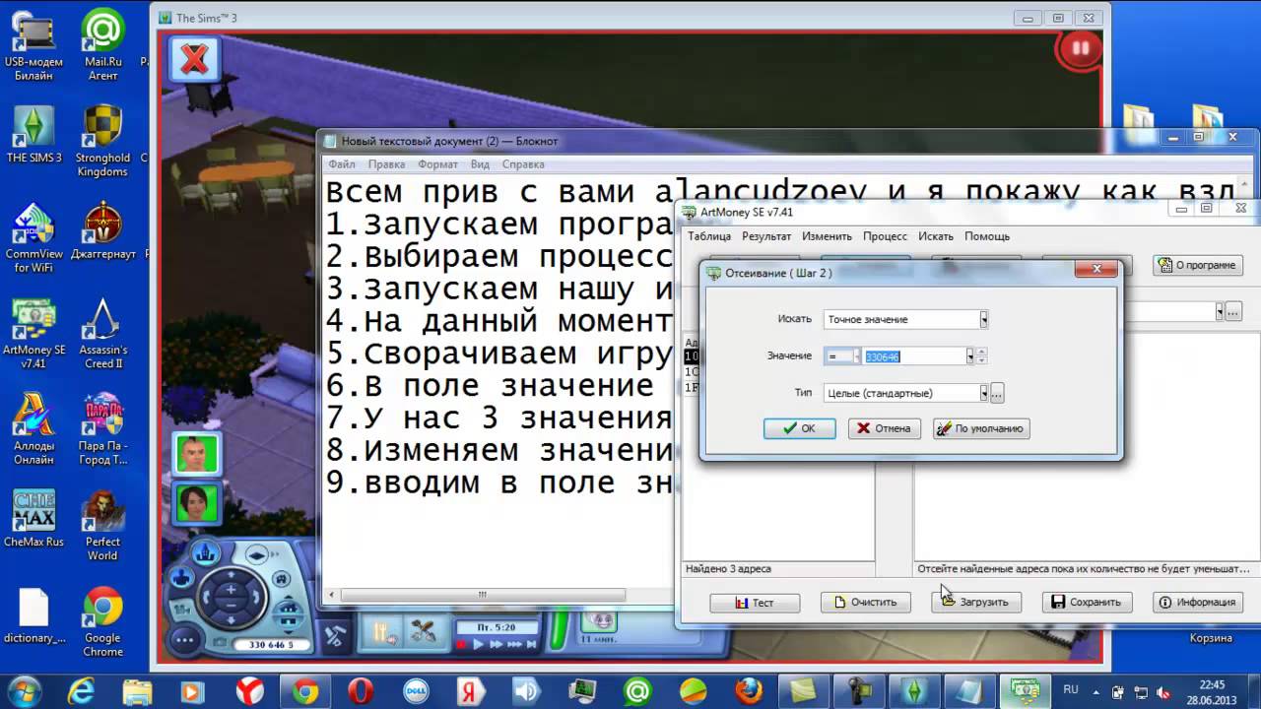Click the '...' button next to Тип
The height and width of the screenshot is (709, 1261).
coord(997,393)
